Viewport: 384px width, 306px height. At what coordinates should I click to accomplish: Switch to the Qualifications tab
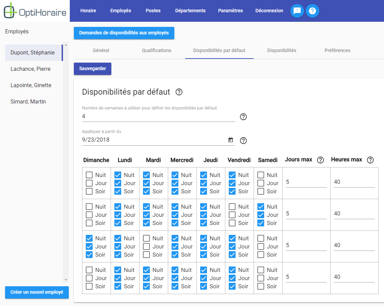157,50
